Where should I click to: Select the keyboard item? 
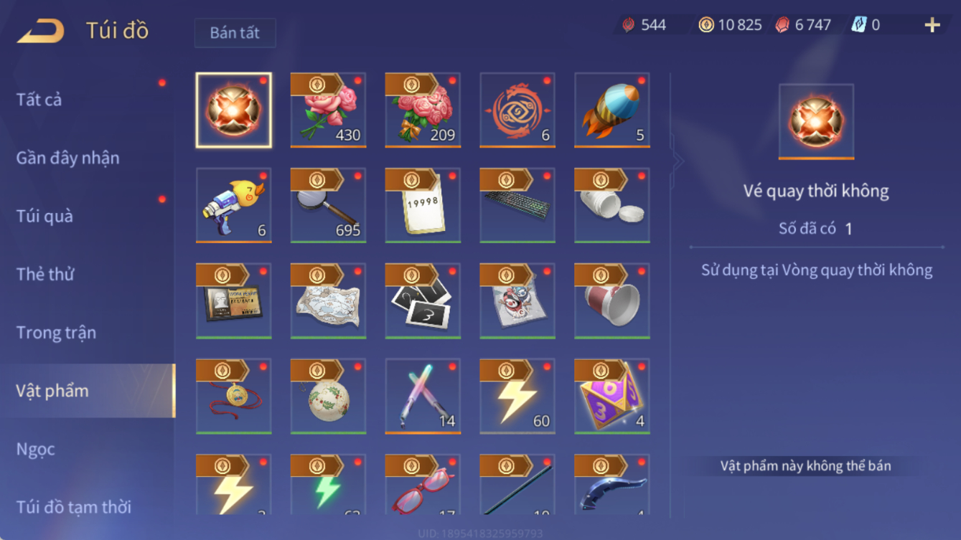[517, 205]
